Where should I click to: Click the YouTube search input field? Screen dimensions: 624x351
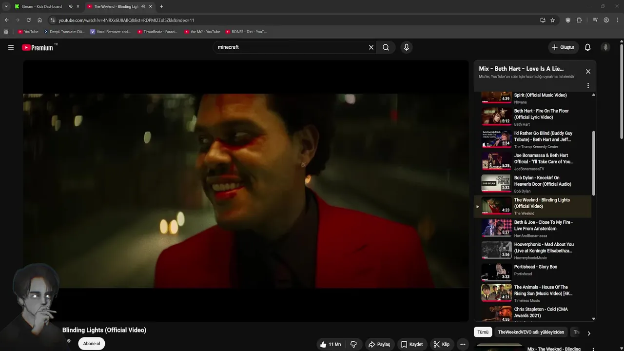(291, 47)
